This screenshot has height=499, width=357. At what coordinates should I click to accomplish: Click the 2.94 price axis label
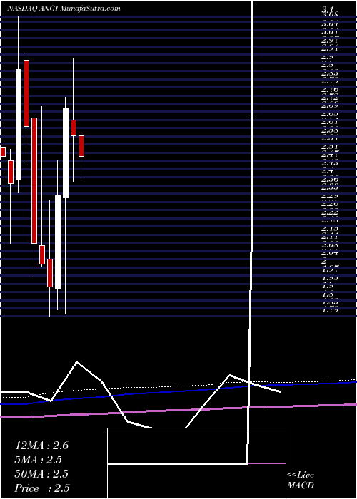[330, 48]
